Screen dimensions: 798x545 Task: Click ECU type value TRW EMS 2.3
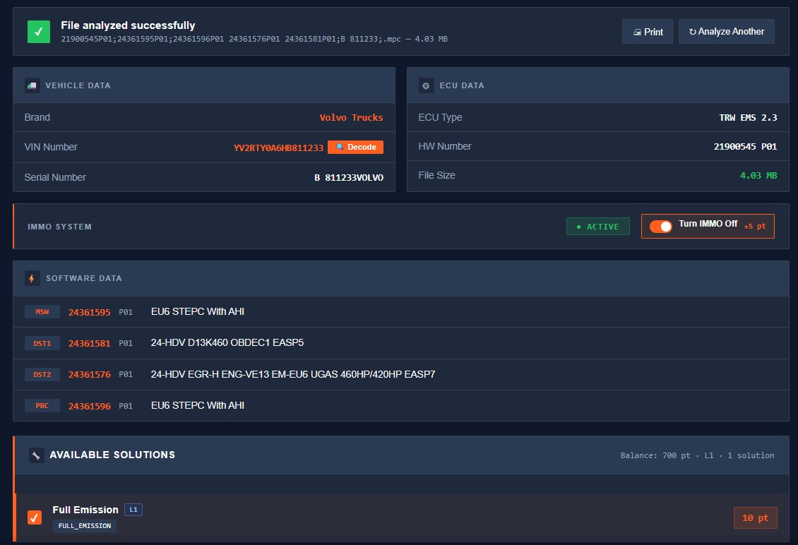pyautogui.click(x=748, y=118)
